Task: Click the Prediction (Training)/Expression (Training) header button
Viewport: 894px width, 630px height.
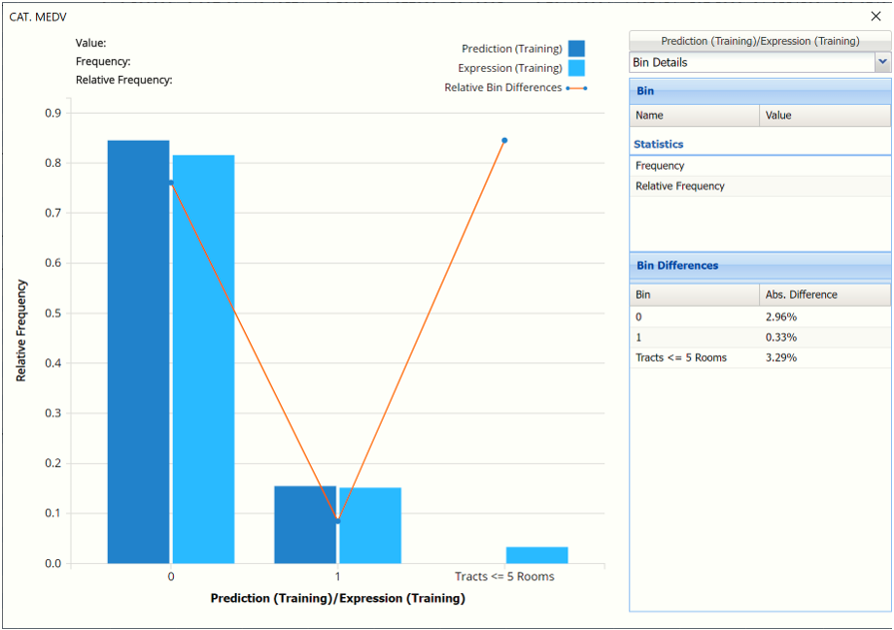Action: (x=759, y=41)
